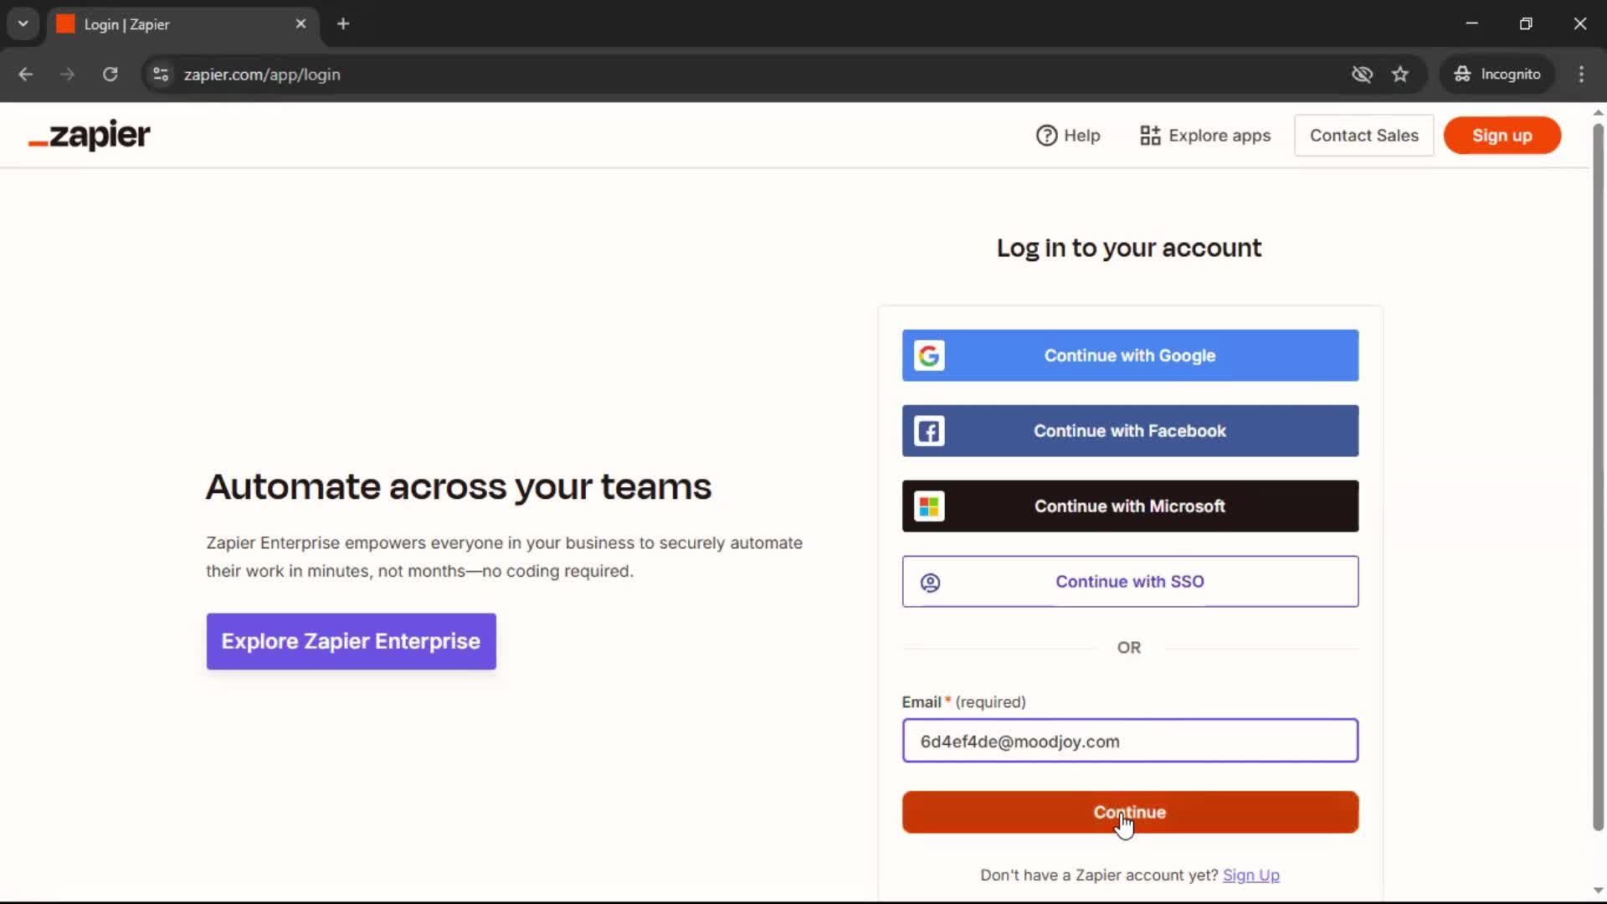Click the 'OR' separator text
The height and width of the screenshot is (904, 1607).
(1129, 648)
